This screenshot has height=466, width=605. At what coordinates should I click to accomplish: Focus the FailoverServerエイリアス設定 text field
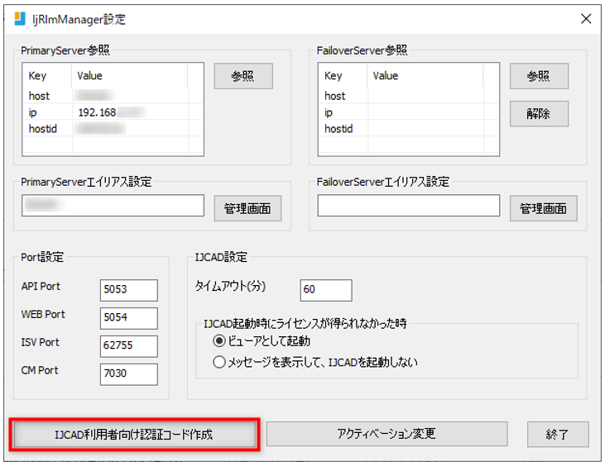[409, 205]
